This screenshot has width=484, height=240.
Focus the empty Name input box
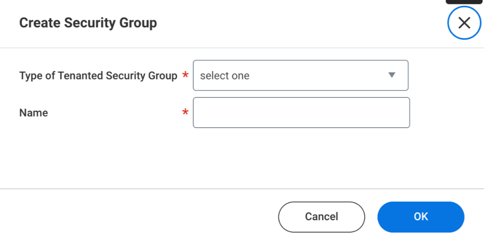[301, 113]
